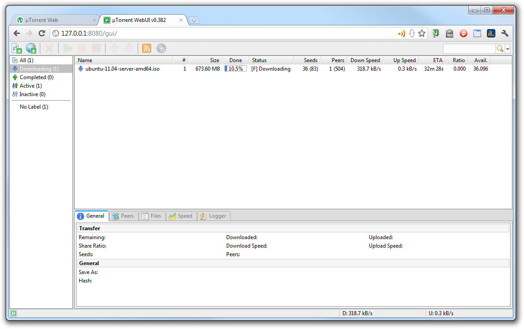The width and height of the screenshot is (524, 329).
Task: Close the µTorrent Web browser tab
Action: (94, 20)
